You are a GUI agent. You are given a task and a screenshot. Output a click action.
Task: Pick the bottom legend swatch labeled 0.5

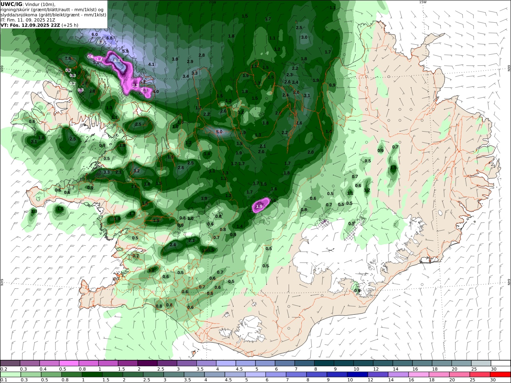click(x=51, y=375)
